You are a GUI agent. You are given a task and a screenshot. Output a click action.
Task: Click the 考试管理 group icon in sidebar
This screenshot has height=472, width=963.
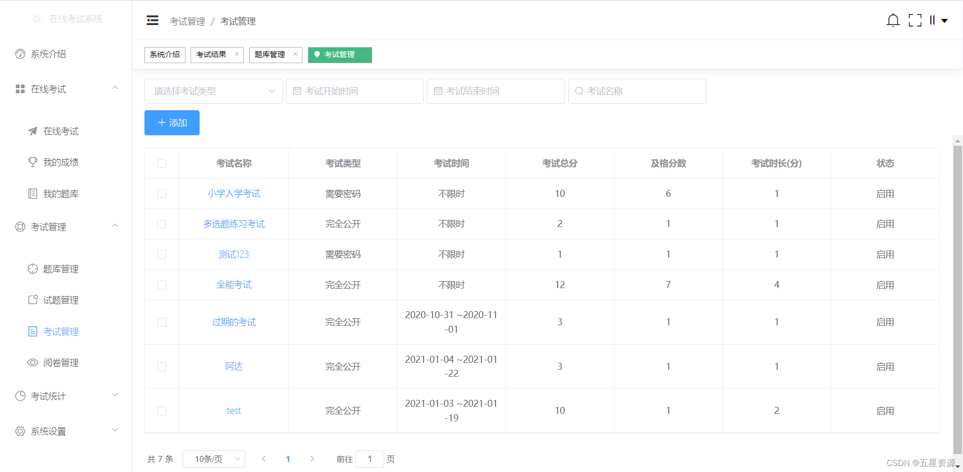point(20,227)
